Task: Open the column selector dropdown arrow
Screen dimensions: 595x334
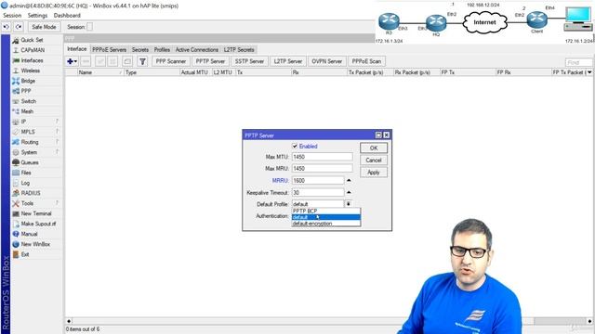Action: click(589, 72)
